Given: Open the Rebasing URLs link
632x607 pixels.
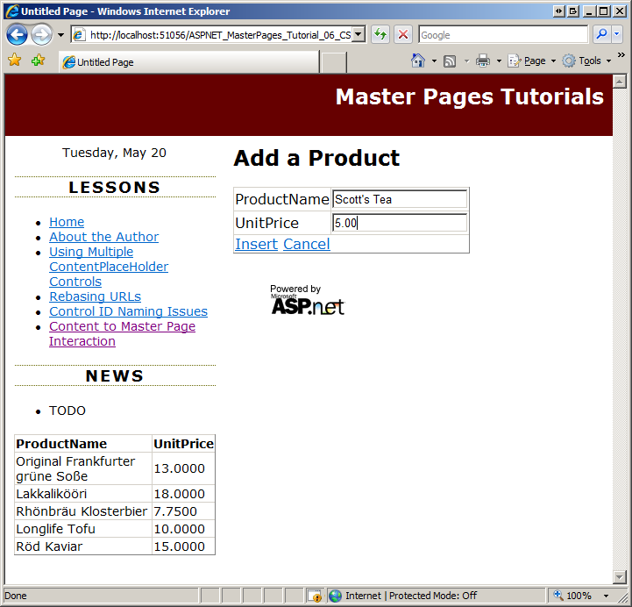Looking at the screenshot, I should [96, 296].
